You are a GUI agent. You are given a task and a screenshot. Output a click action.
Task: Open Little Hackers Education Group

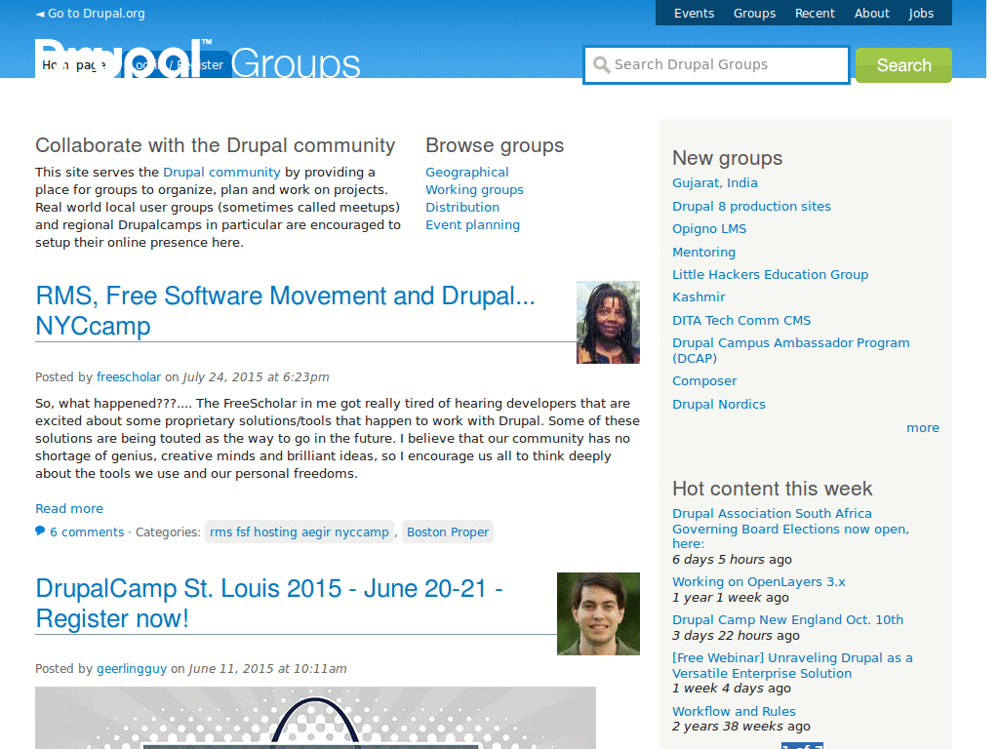click(x=771, y=274)
